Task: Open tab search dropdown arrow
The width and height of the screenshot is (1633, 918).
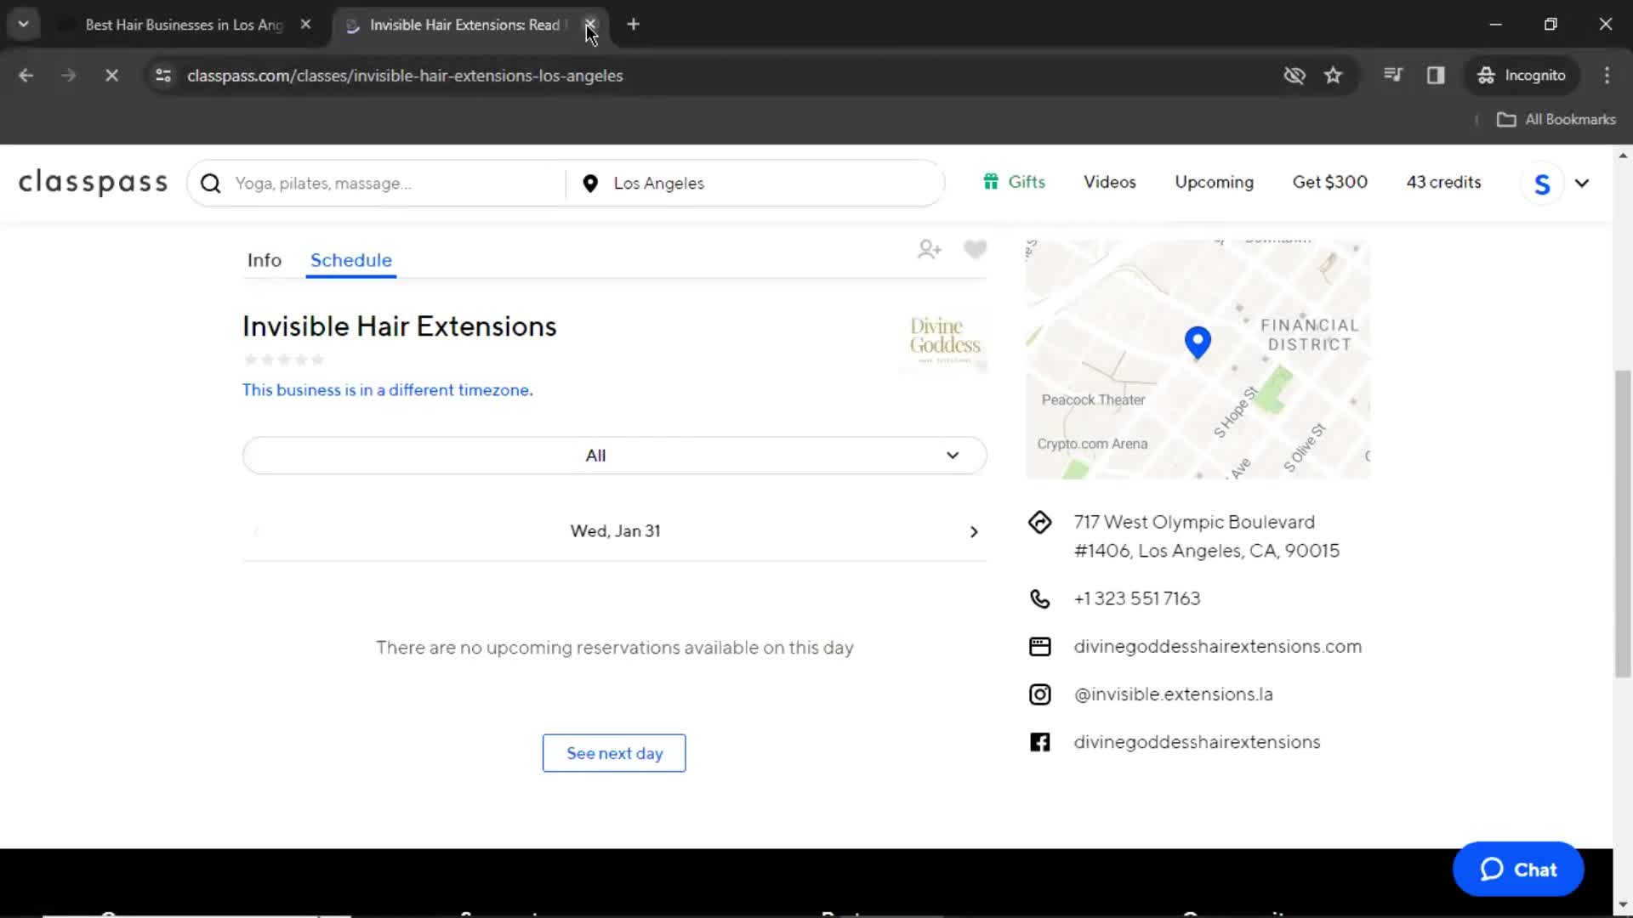Action: tap(24, 25)
